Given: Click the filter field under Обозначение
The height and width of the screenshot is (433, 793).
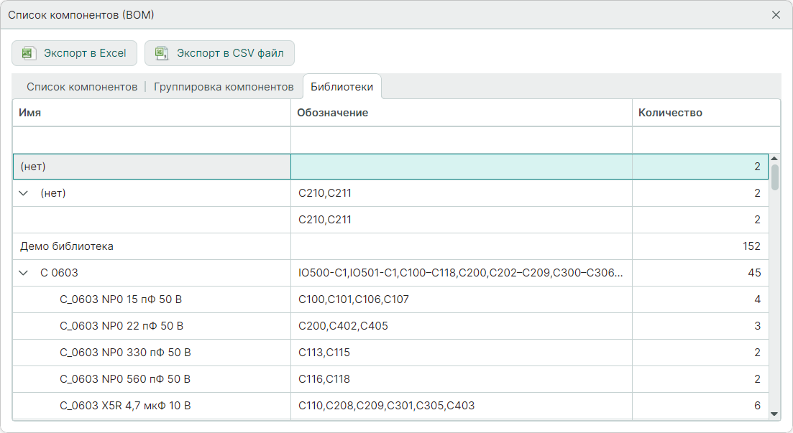Looking at the screenshot, I should [x=460, y=139].
